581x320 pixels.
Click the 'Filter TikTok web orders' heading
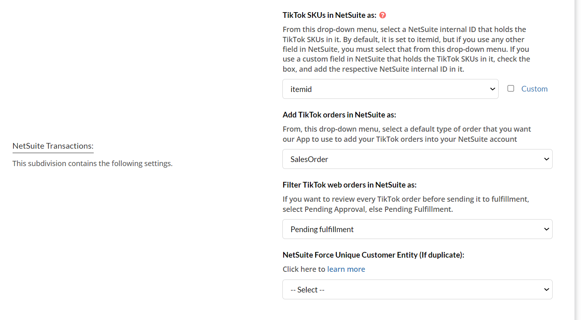point(349,185)
